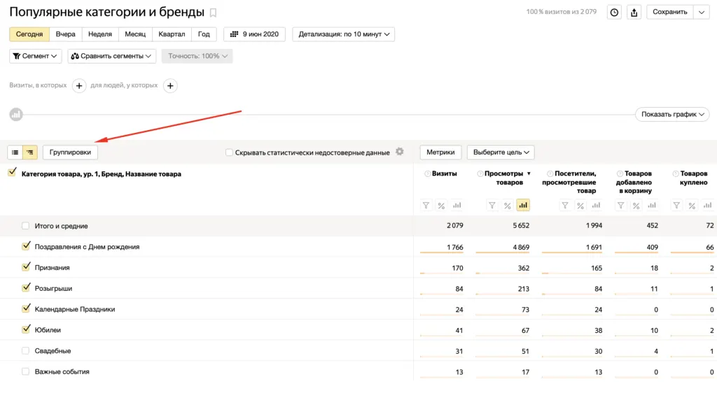Open the Метрики button
Image resolution: width=717 pixels, height=400 pixels.
click(x=440, y=152)
